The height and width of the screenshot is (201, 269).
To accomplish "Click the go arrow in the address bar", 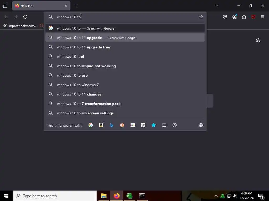I will click(x=201, y=17).
